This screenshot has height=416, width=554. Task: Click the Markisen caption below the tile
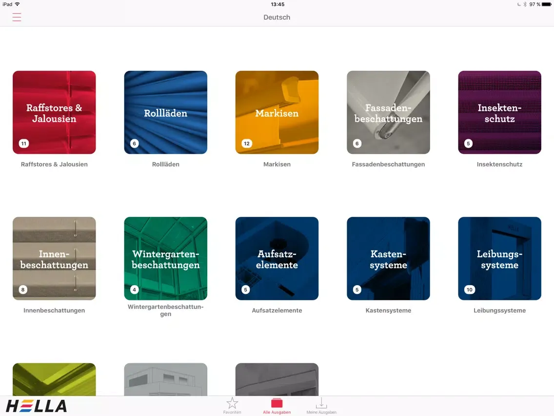(277, 164)
